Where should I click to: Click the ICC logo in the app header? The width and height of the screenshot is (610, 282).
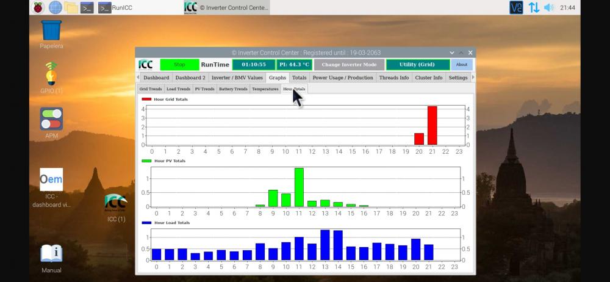146,65
